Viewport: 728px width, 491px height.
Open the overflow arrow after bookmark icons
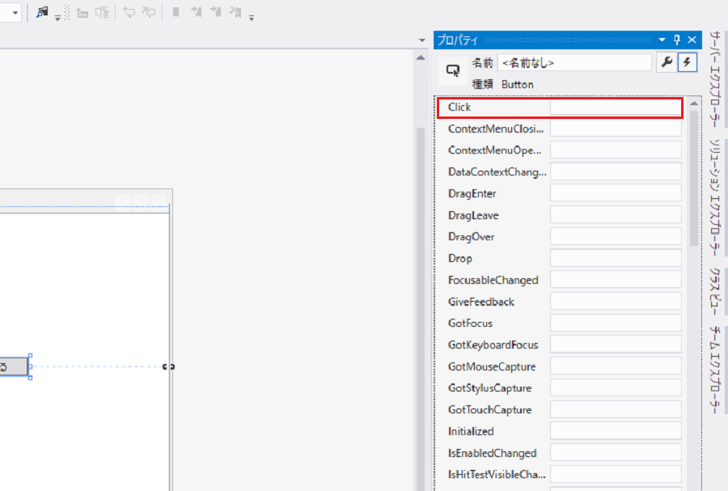coord(252,18)
